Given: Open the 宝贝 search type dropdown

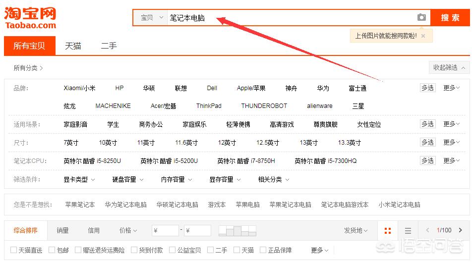Looking at the screenshot, I should coord(151,18).
